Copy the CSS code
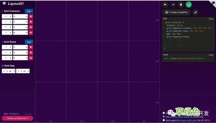 (x=211, y=19)
